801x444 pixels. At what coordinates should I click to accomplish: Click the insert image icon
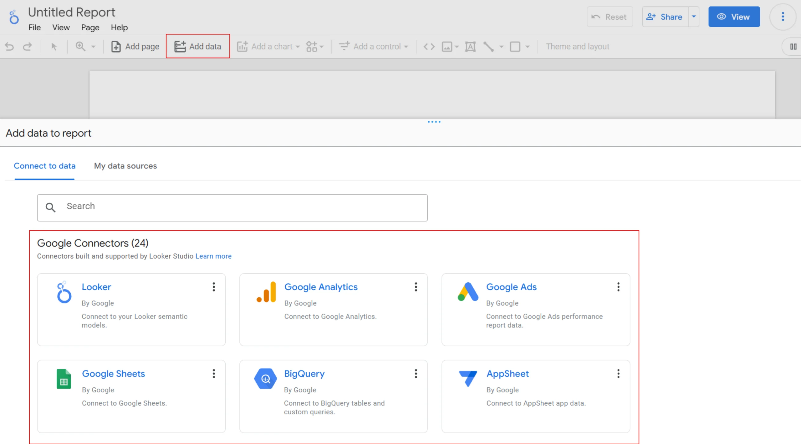pyautogui.click(x=447, y=47)
